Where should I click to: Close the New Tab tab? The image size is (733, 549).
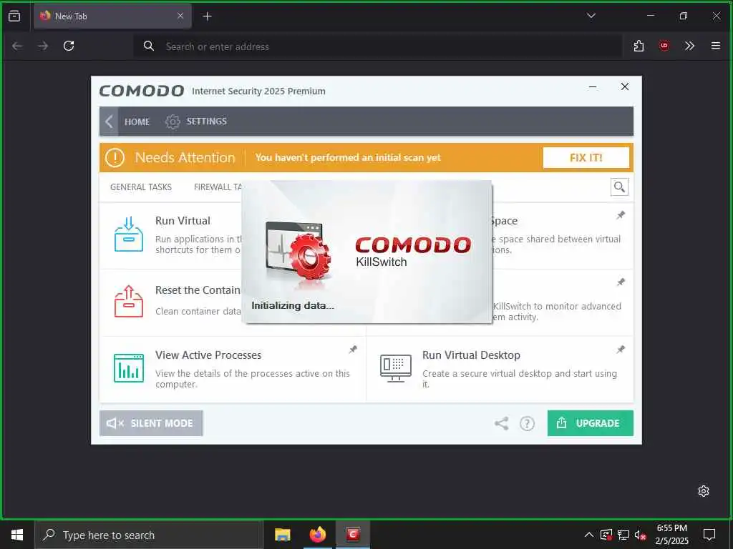(x=180, y=16)
